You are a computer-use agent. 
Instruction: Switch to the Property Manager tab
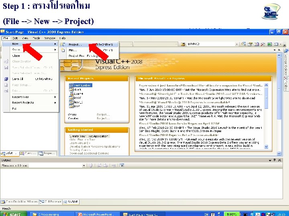pos(47,153)
